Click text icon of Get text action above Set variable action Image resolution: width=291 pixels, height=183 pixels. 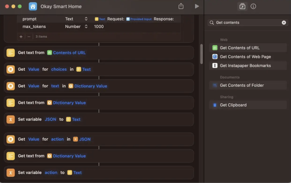[11, 156]
